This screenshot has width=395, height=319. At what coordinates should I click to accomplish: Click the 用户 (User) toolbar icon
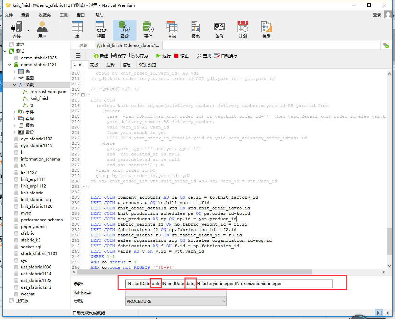42,29
